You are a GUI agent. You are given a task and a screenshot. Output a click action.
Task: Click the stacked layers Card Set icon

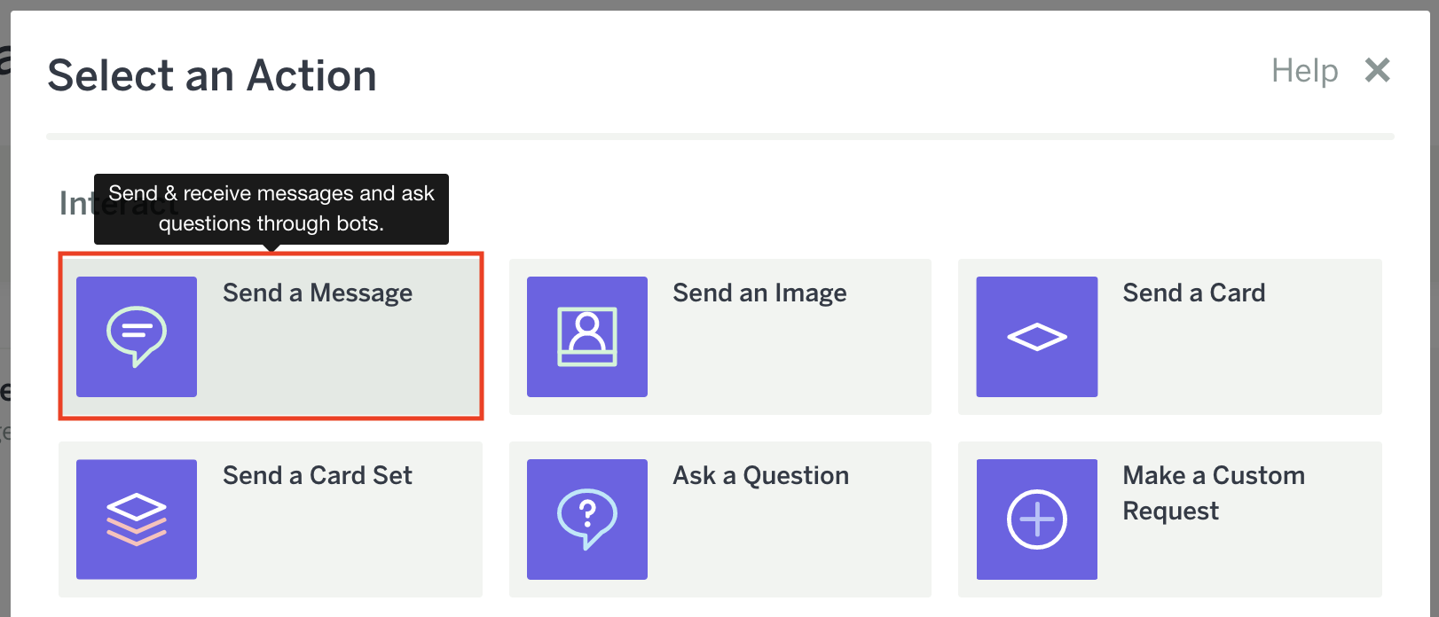pyautogui.click(x=137, y=519)
